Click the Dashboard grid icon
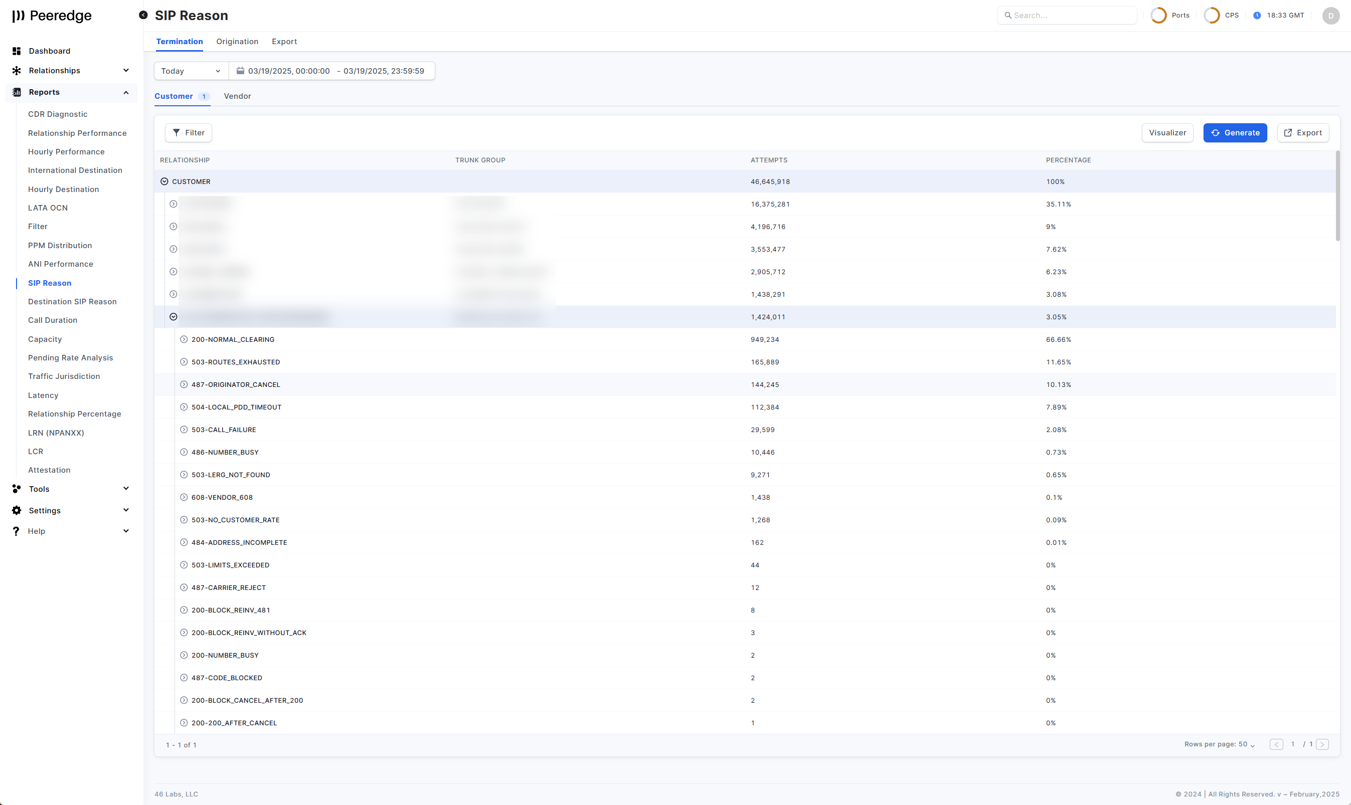 [x=16, y=51]
